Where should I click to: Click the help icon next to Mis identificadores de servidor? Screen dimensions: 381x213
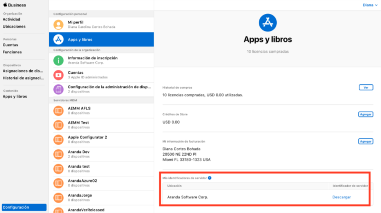click(210, 178)
